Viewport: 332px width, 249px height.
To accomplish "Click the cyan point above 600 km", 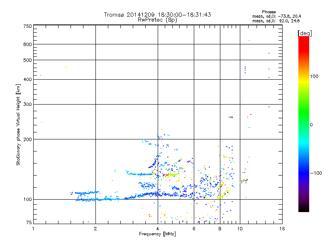I will pyautogui.click(x=249, y=40).
